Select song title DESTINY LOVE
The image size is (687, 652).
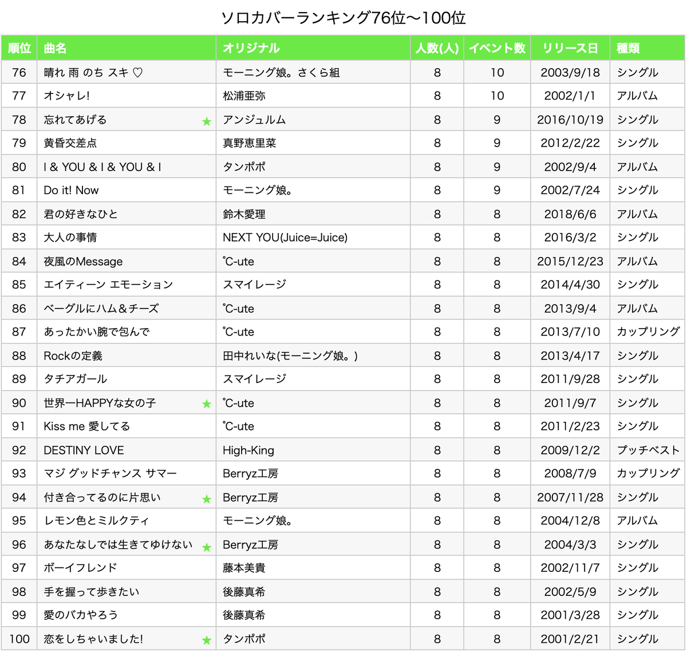[84, 451]
